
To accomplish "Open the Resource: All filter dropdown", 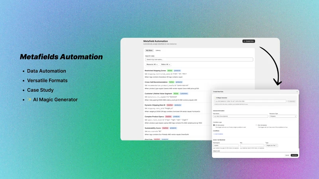I will click(152, 64).
